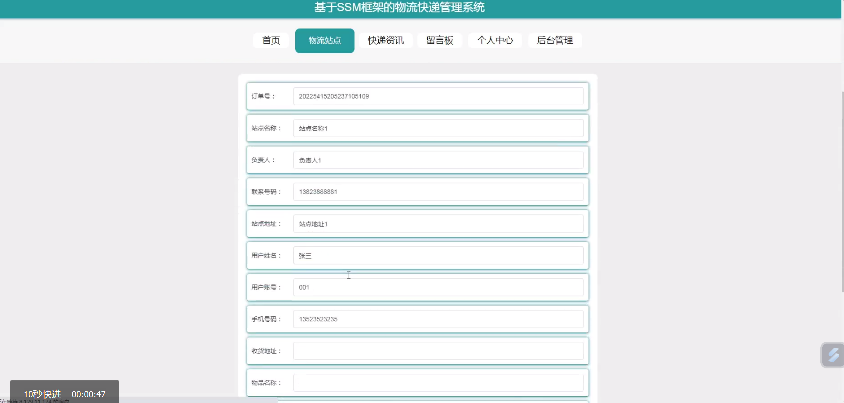
Task: Click the system title in header banner
Action: [x=399, y=7]
